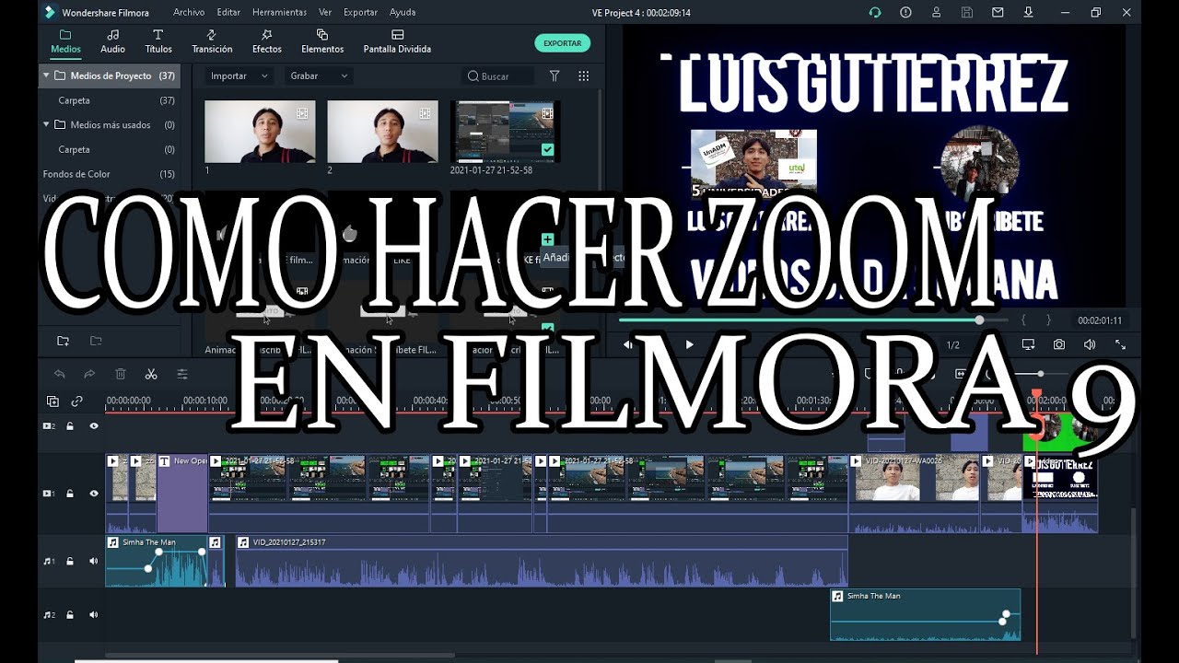Take snapshot with camera icon

tap(1059, 344)
